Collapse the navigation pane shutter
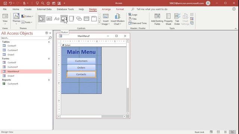 (50, 33)
